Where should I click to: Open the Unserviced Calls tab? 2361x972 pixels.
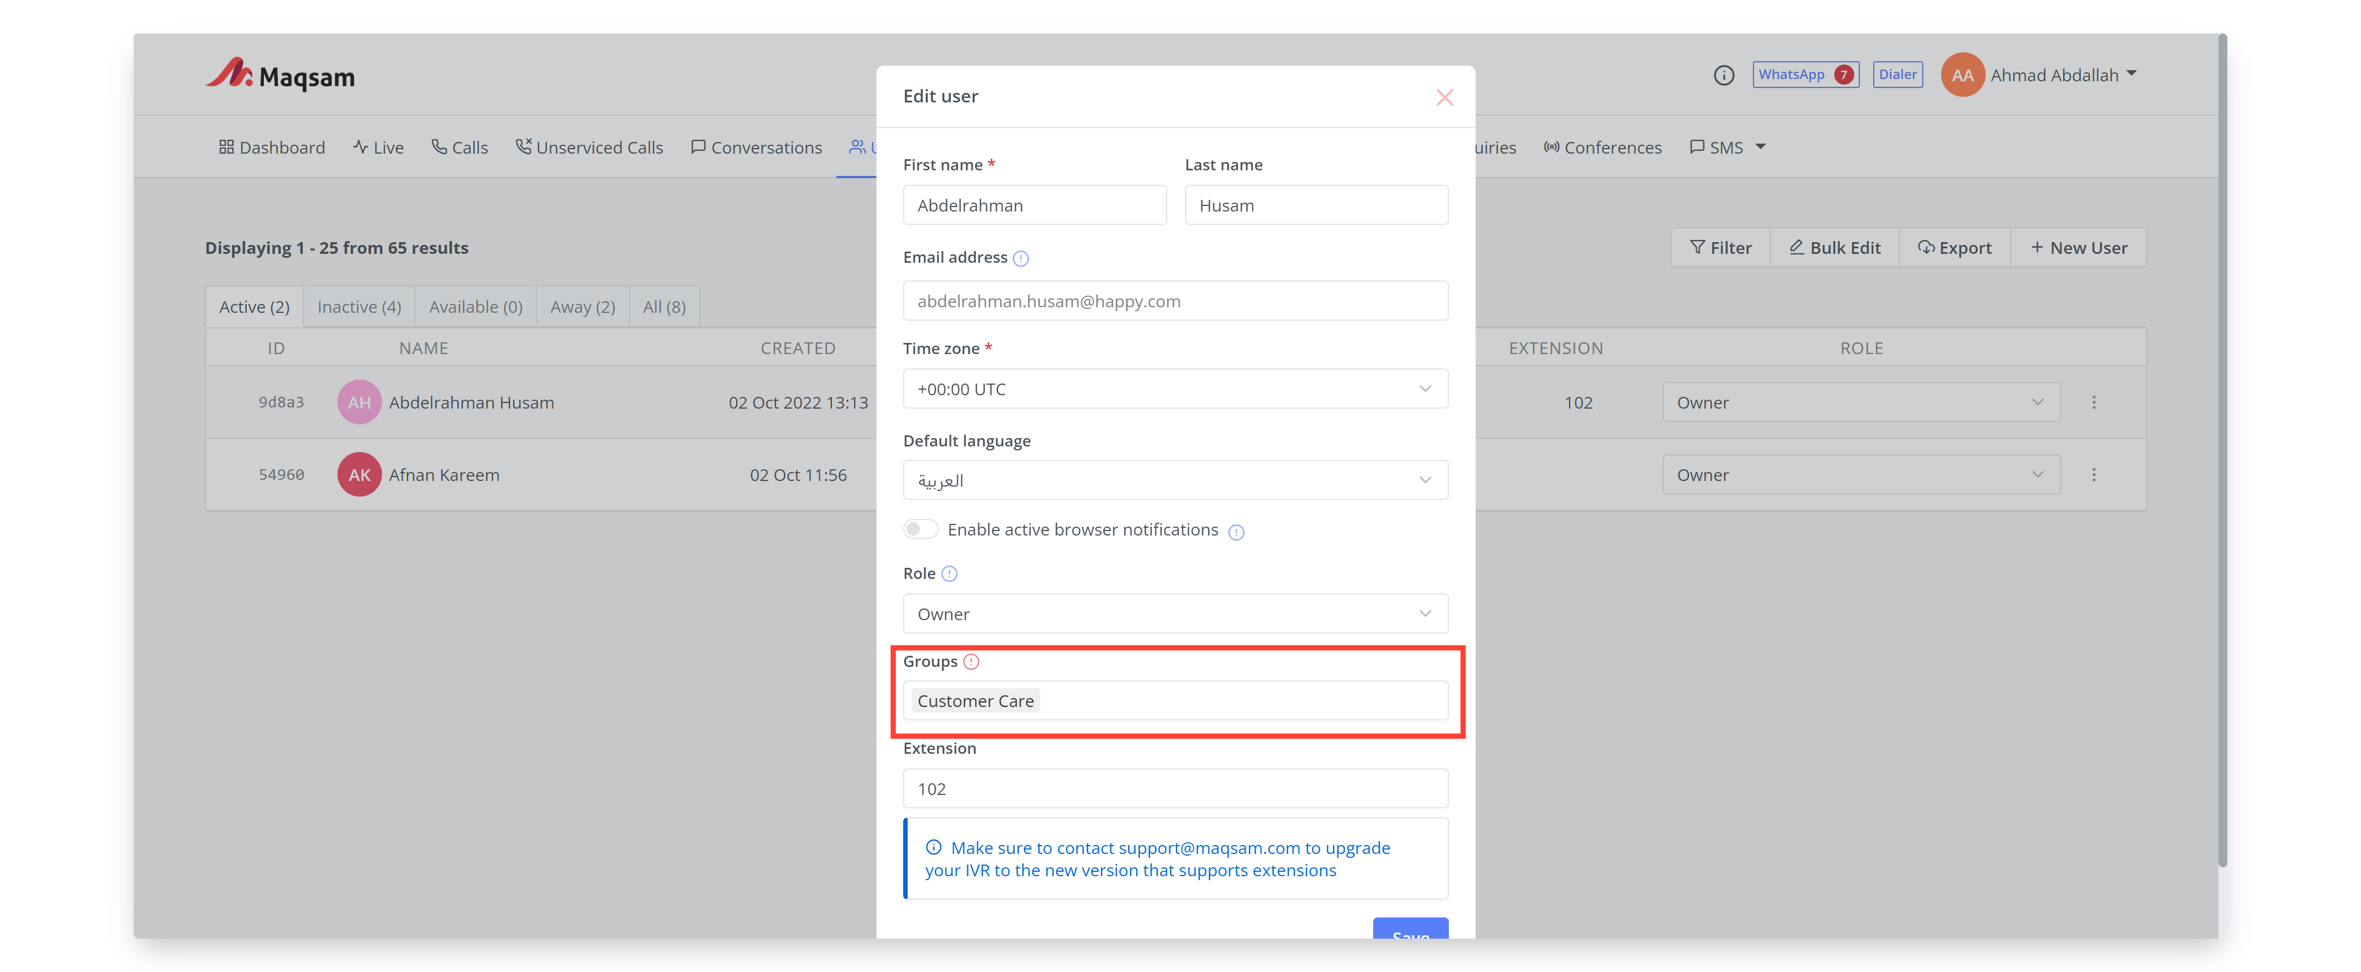click(589, 148)
